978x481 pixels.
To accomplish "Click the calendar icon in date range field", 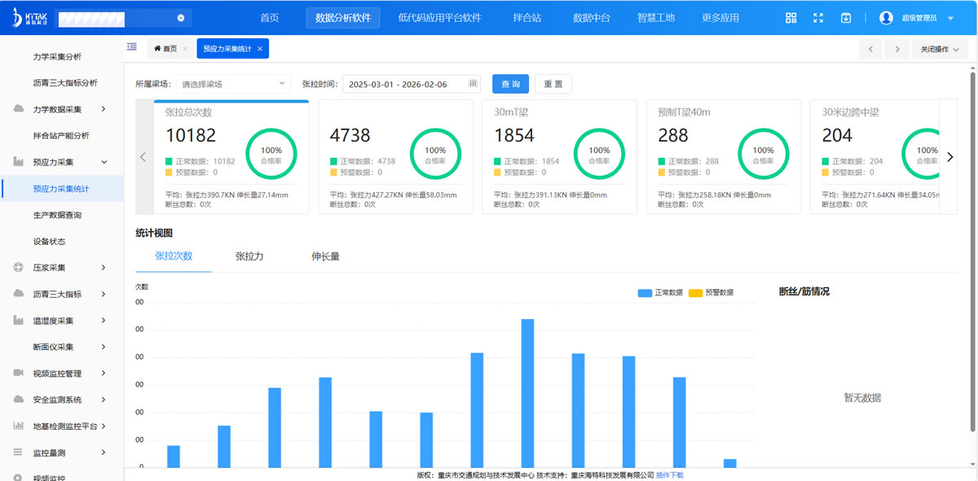I will click(x=472, y=84).
